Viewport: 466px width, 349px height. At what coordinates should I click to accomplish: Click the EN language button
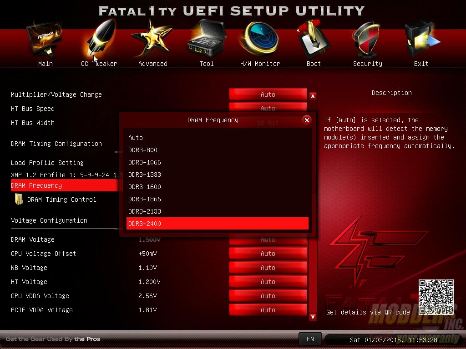tap(310, 339)
